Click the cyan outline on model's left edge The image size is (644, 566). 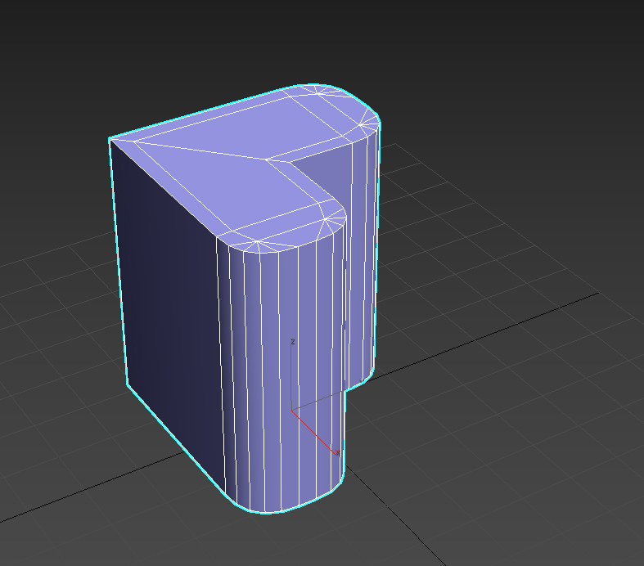(x=119, y=262)
